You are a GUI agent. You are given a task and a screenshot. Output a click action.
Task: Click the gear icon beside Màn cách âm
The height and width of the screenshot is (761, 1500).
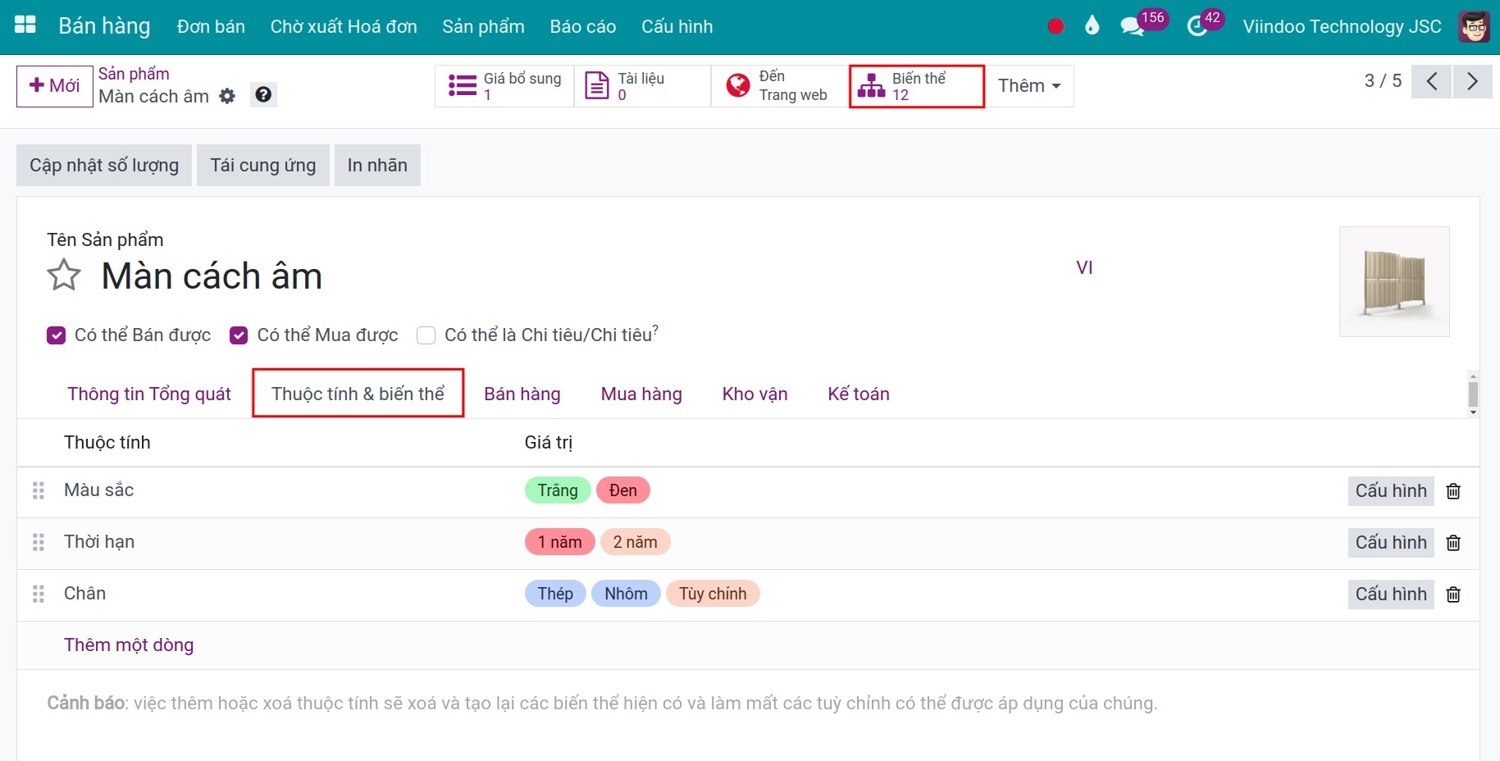(x=227, y=96)
